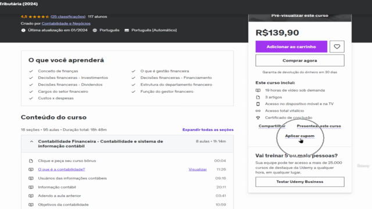Image resolution: width=372 pixels, height=209 pixels.
Task: Click update info icon by Última atualização
Action: coord(23,30)
